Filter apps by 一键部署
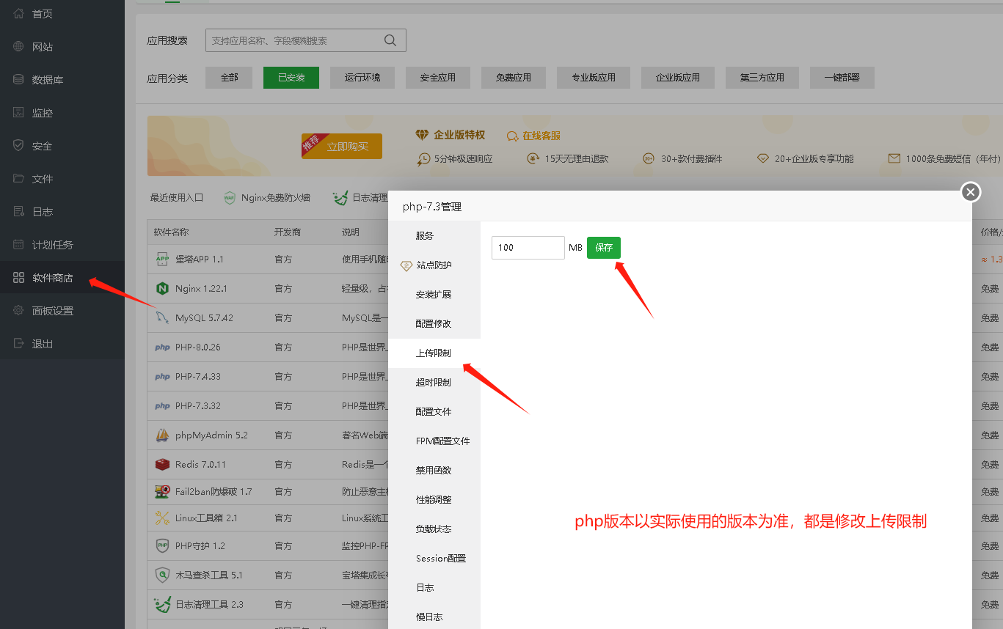The image size is (1003, 629). pos(842,78)
